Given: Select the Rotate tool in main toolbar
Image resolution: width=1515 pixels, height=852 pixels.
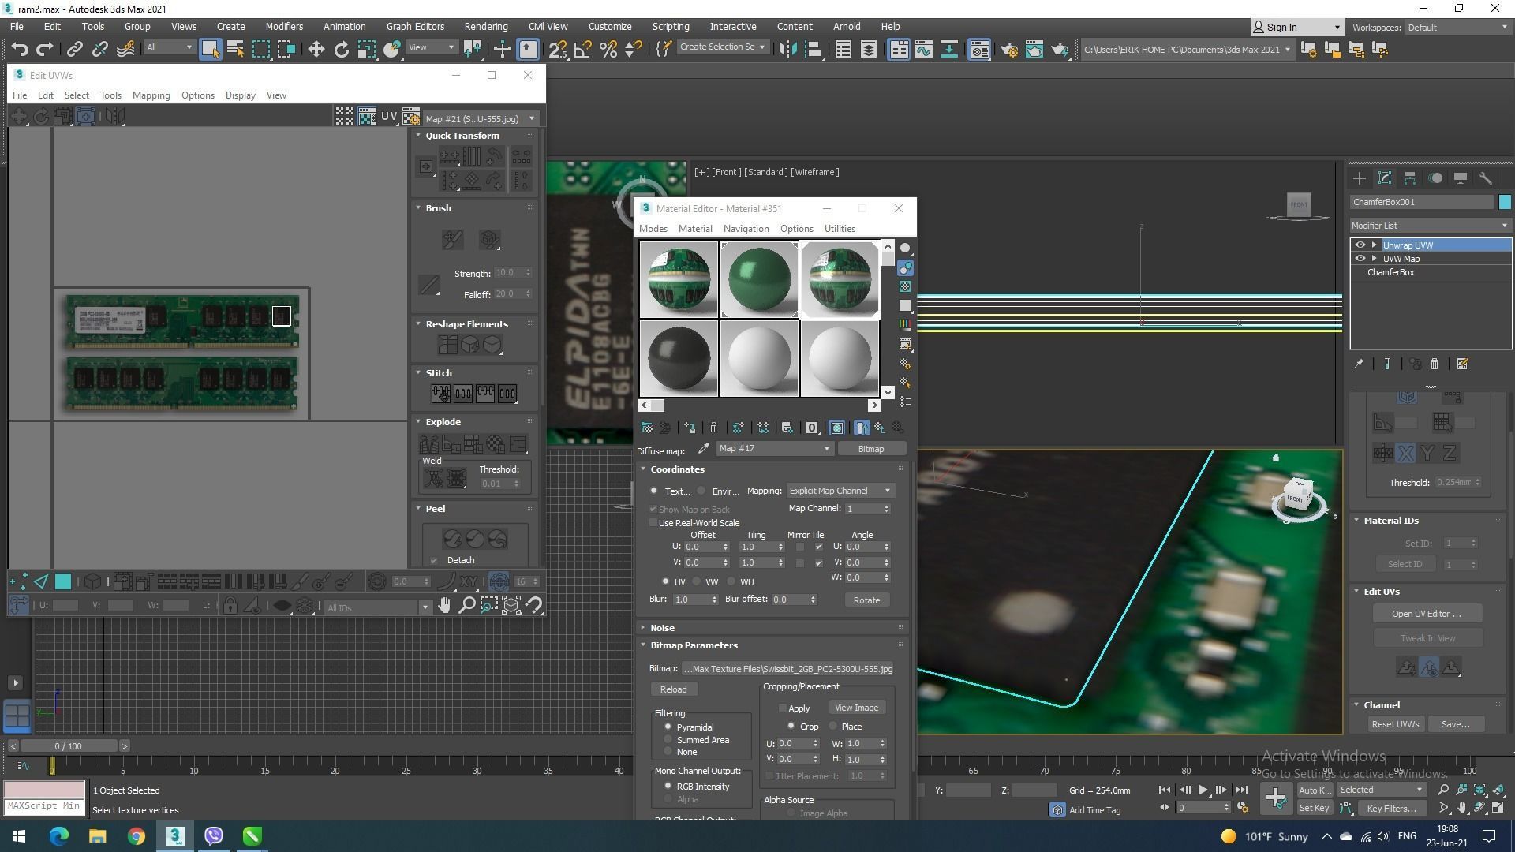Looking at the screenshot, I should (341, 50).
